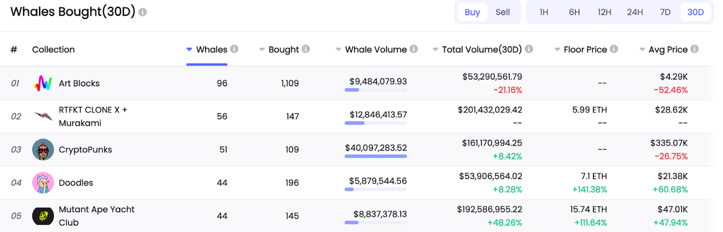Screen dimensions: 723x232
Task: Click the $161,170,994.25 total volume value
Action: click(492, 143)
